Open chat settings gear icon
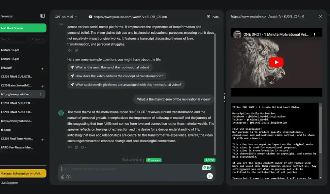The width and height of the screenshot is (330, 194). [x=68, y=177]
